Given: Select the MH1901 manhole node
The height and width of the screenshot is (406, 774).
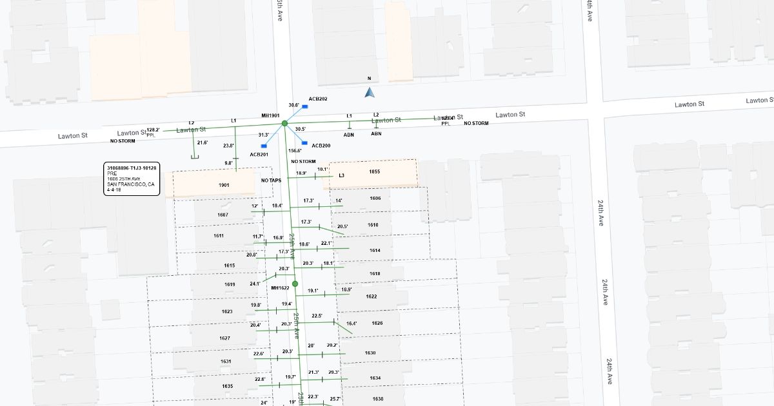Looking at the screenshot, I should tap(284, 123).
